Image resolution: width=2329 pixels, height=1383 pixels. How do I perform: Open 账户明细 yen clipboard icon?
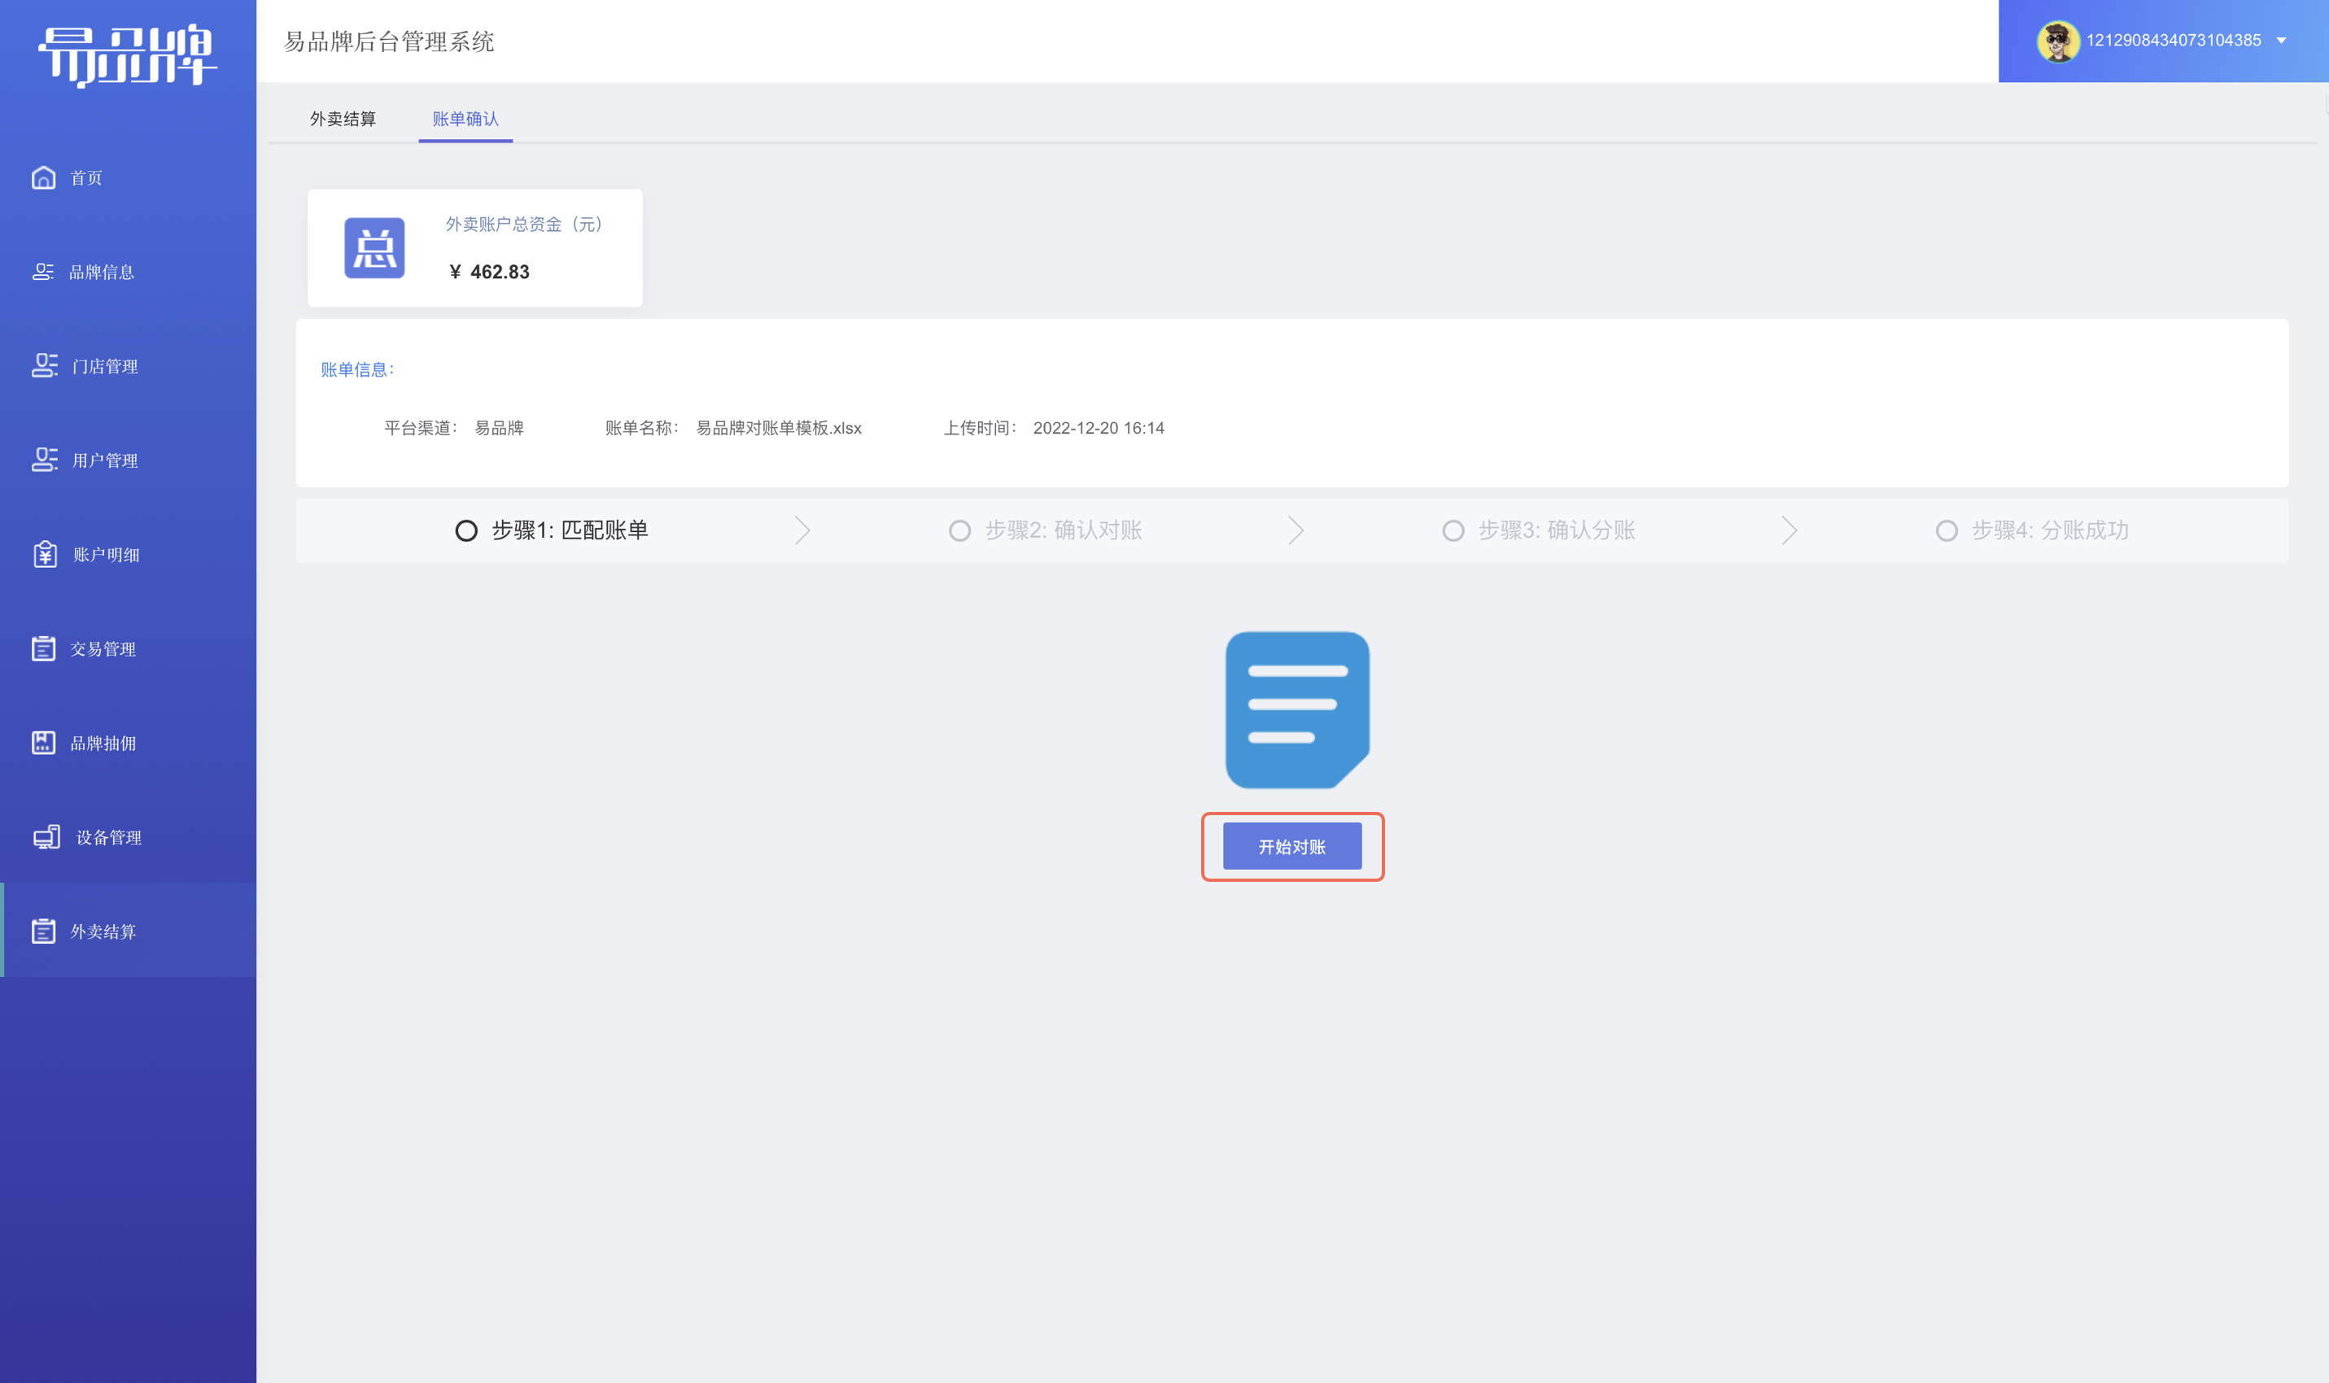[46, 555]
